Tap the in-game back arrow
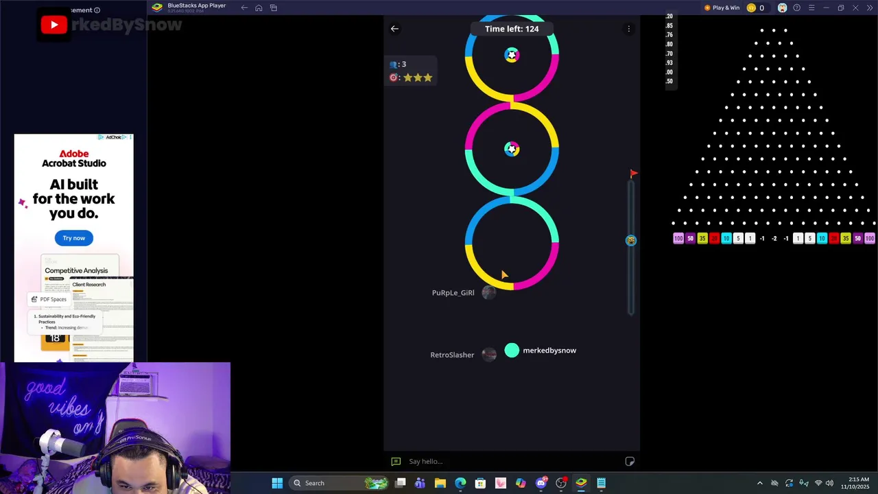This screenshot has width=878, height=494. (394, 29)
